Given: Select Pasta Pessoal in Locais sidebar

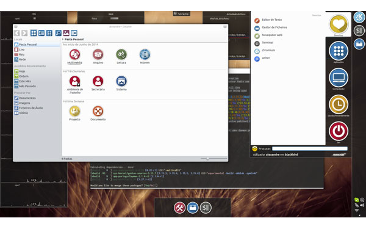Looking at the screenshot, I should tap(37, 45).
